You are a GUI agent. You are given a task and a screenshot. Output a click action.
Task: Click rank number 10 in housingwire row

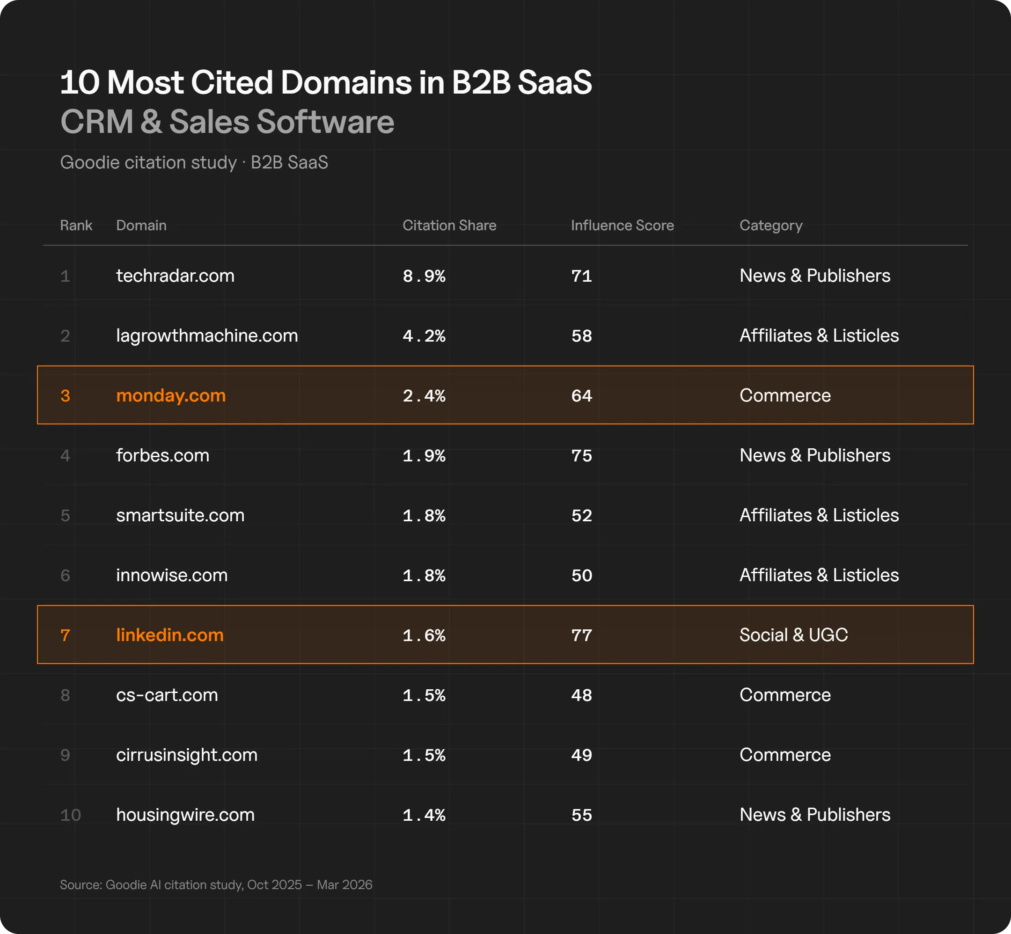[x=70, y=815]
